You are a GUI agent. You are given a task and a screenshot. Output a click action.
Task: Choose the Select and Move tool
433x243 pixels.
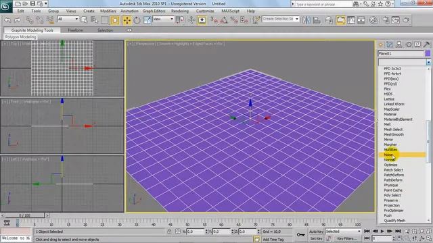[127, 20]
